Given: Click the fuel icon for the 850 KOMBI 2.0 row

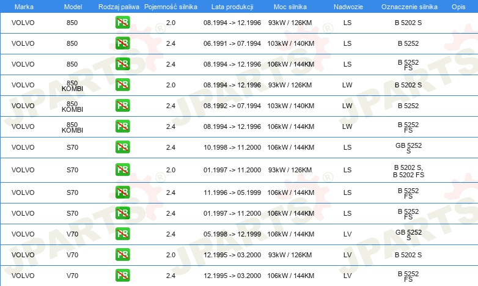Looking at the screenshot, I should point(122,84).
